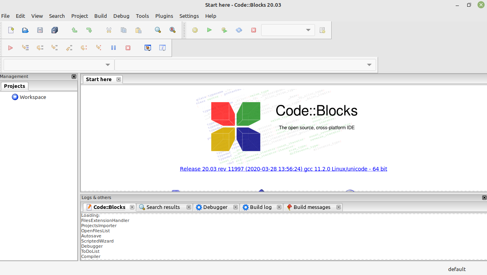Open the Debugging windows icon
The width and height of the screenshot is (487, 275).
148,48
